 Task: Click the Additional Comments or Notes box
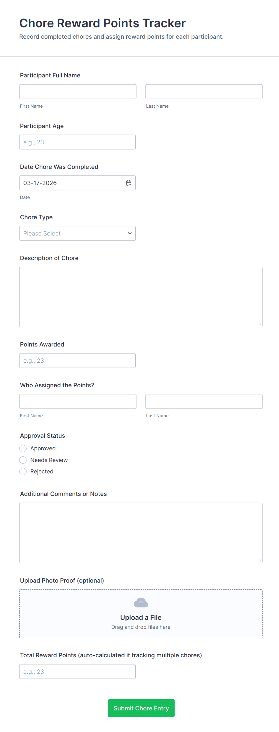(141, 533)
